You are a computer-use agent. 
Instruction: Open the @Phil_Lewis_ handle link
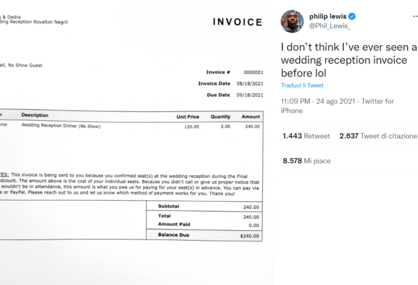point(329,26)
